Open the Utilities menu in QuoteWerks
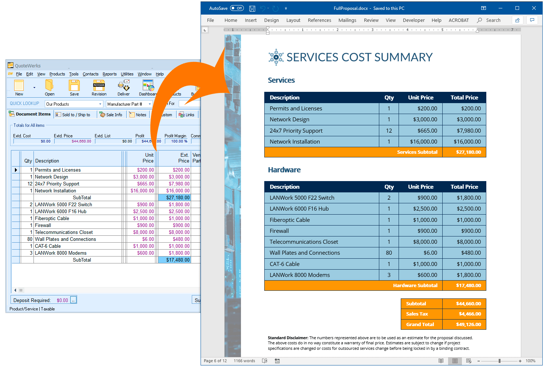Viewport: 546px width, 368px height. (127, 74)
